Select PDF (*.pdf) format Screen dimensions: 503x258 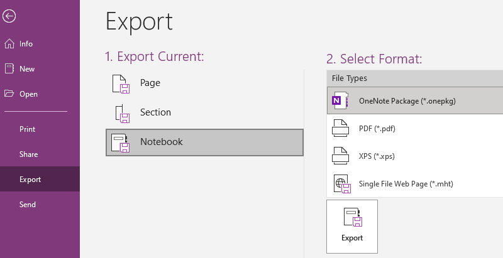click(x=415, y=128)
